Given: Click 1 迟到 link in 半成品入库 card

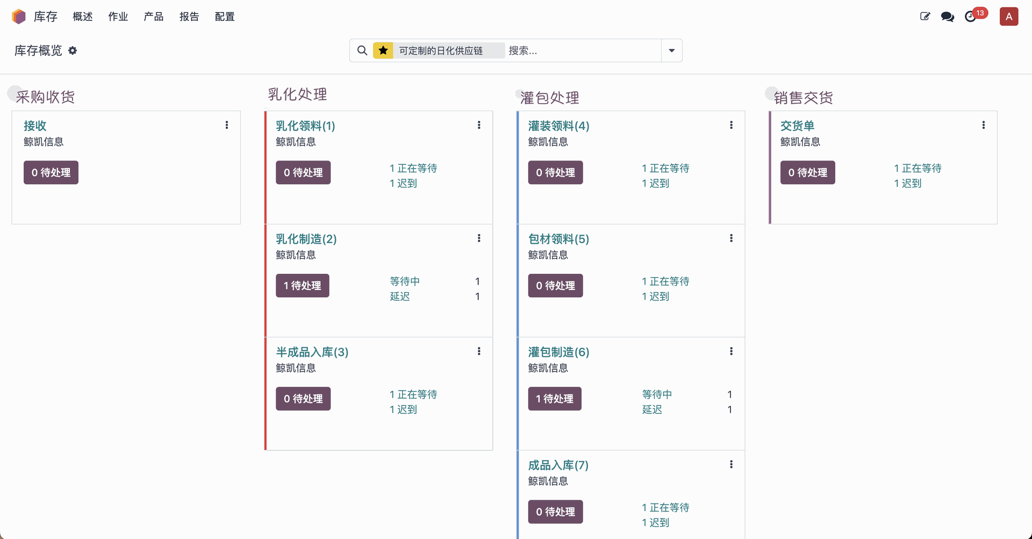Looking at the screenshot, I should click(x=403, y=410).
